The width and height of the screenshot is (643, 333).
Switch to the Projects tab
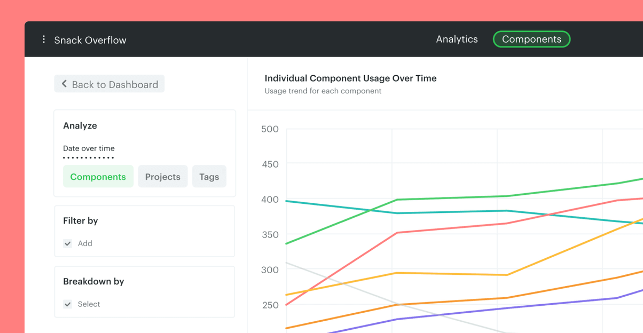[162, 176]
